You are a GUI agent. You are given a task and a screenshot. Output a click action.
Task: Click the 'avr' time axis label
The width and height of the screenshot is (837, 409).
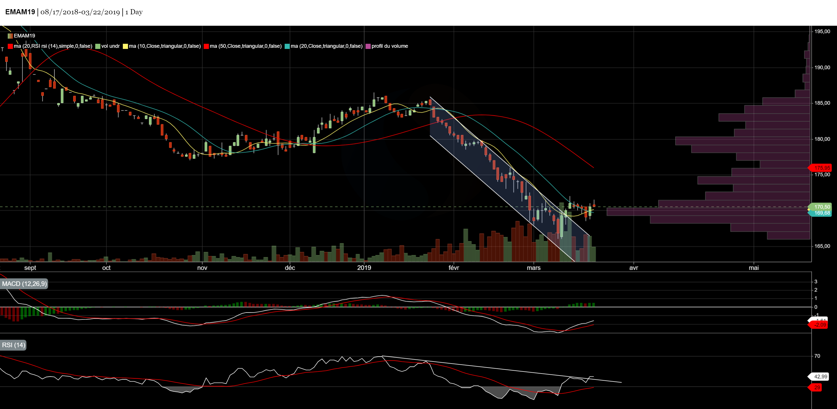[x=634, y=268]
